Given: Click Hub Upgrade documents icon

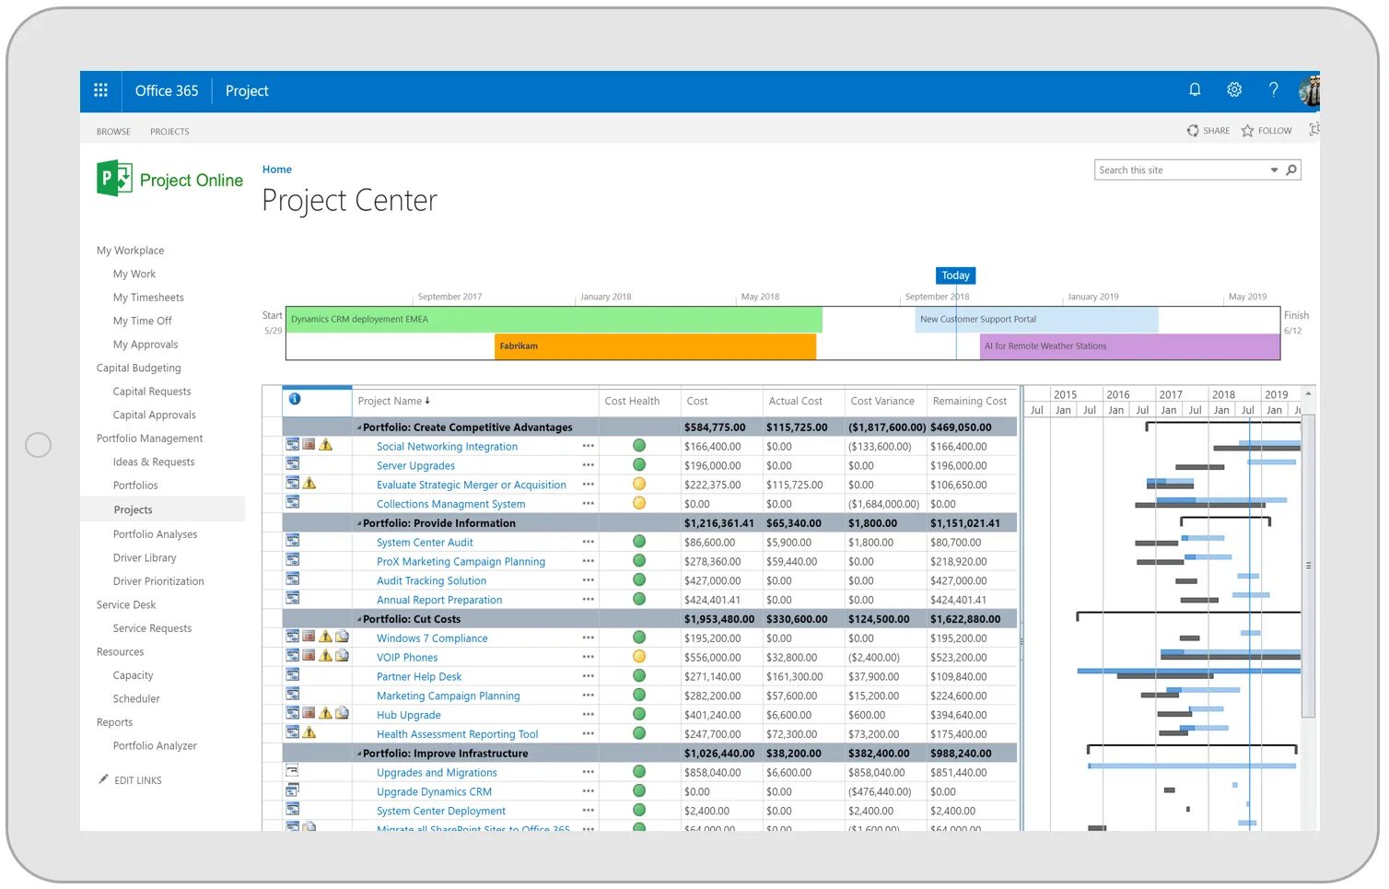Looking at the screenshot, I should pos(342,712).
